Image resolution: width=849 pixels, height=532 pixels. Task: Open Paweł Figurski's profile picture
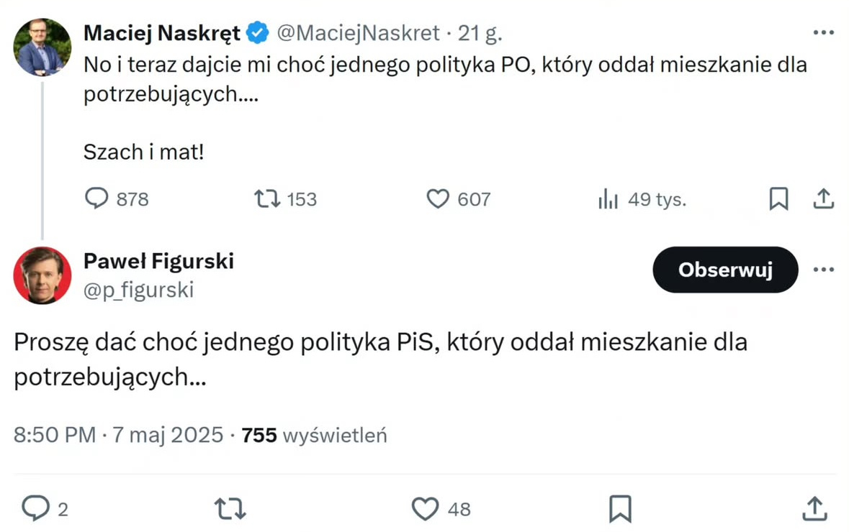[x=42, y=275]
